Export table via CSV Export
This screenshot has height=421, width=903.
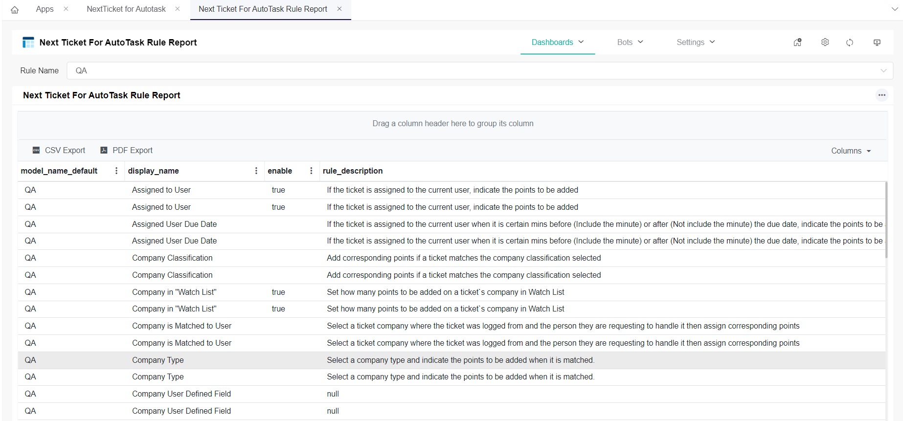click(x=59, y=150)
